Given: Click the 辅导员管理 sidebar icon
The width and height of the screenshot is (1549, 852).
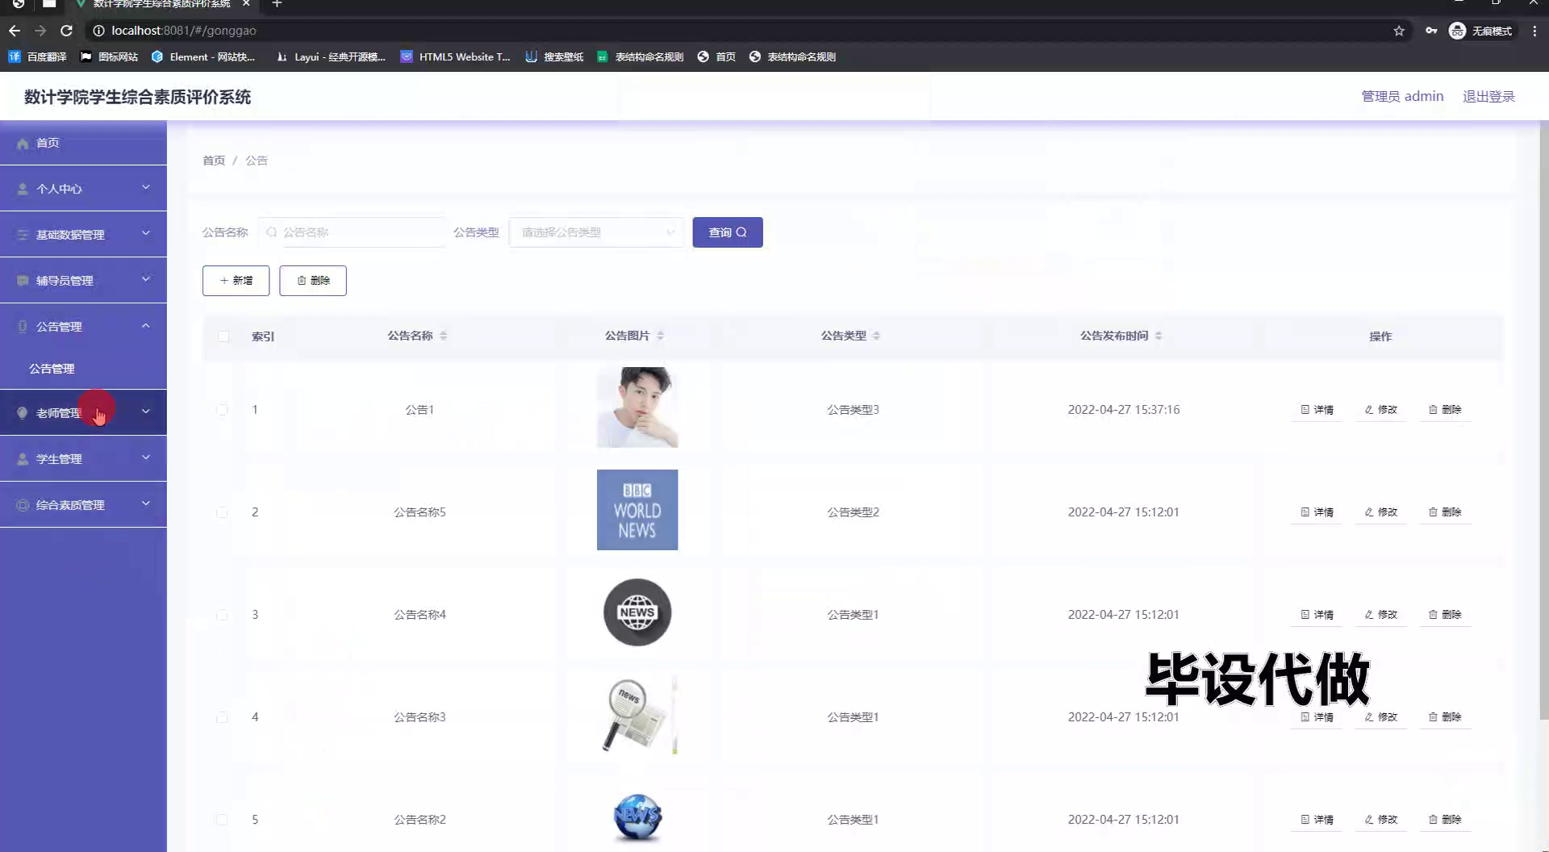Looking at the screenshot, I should 23,281.
